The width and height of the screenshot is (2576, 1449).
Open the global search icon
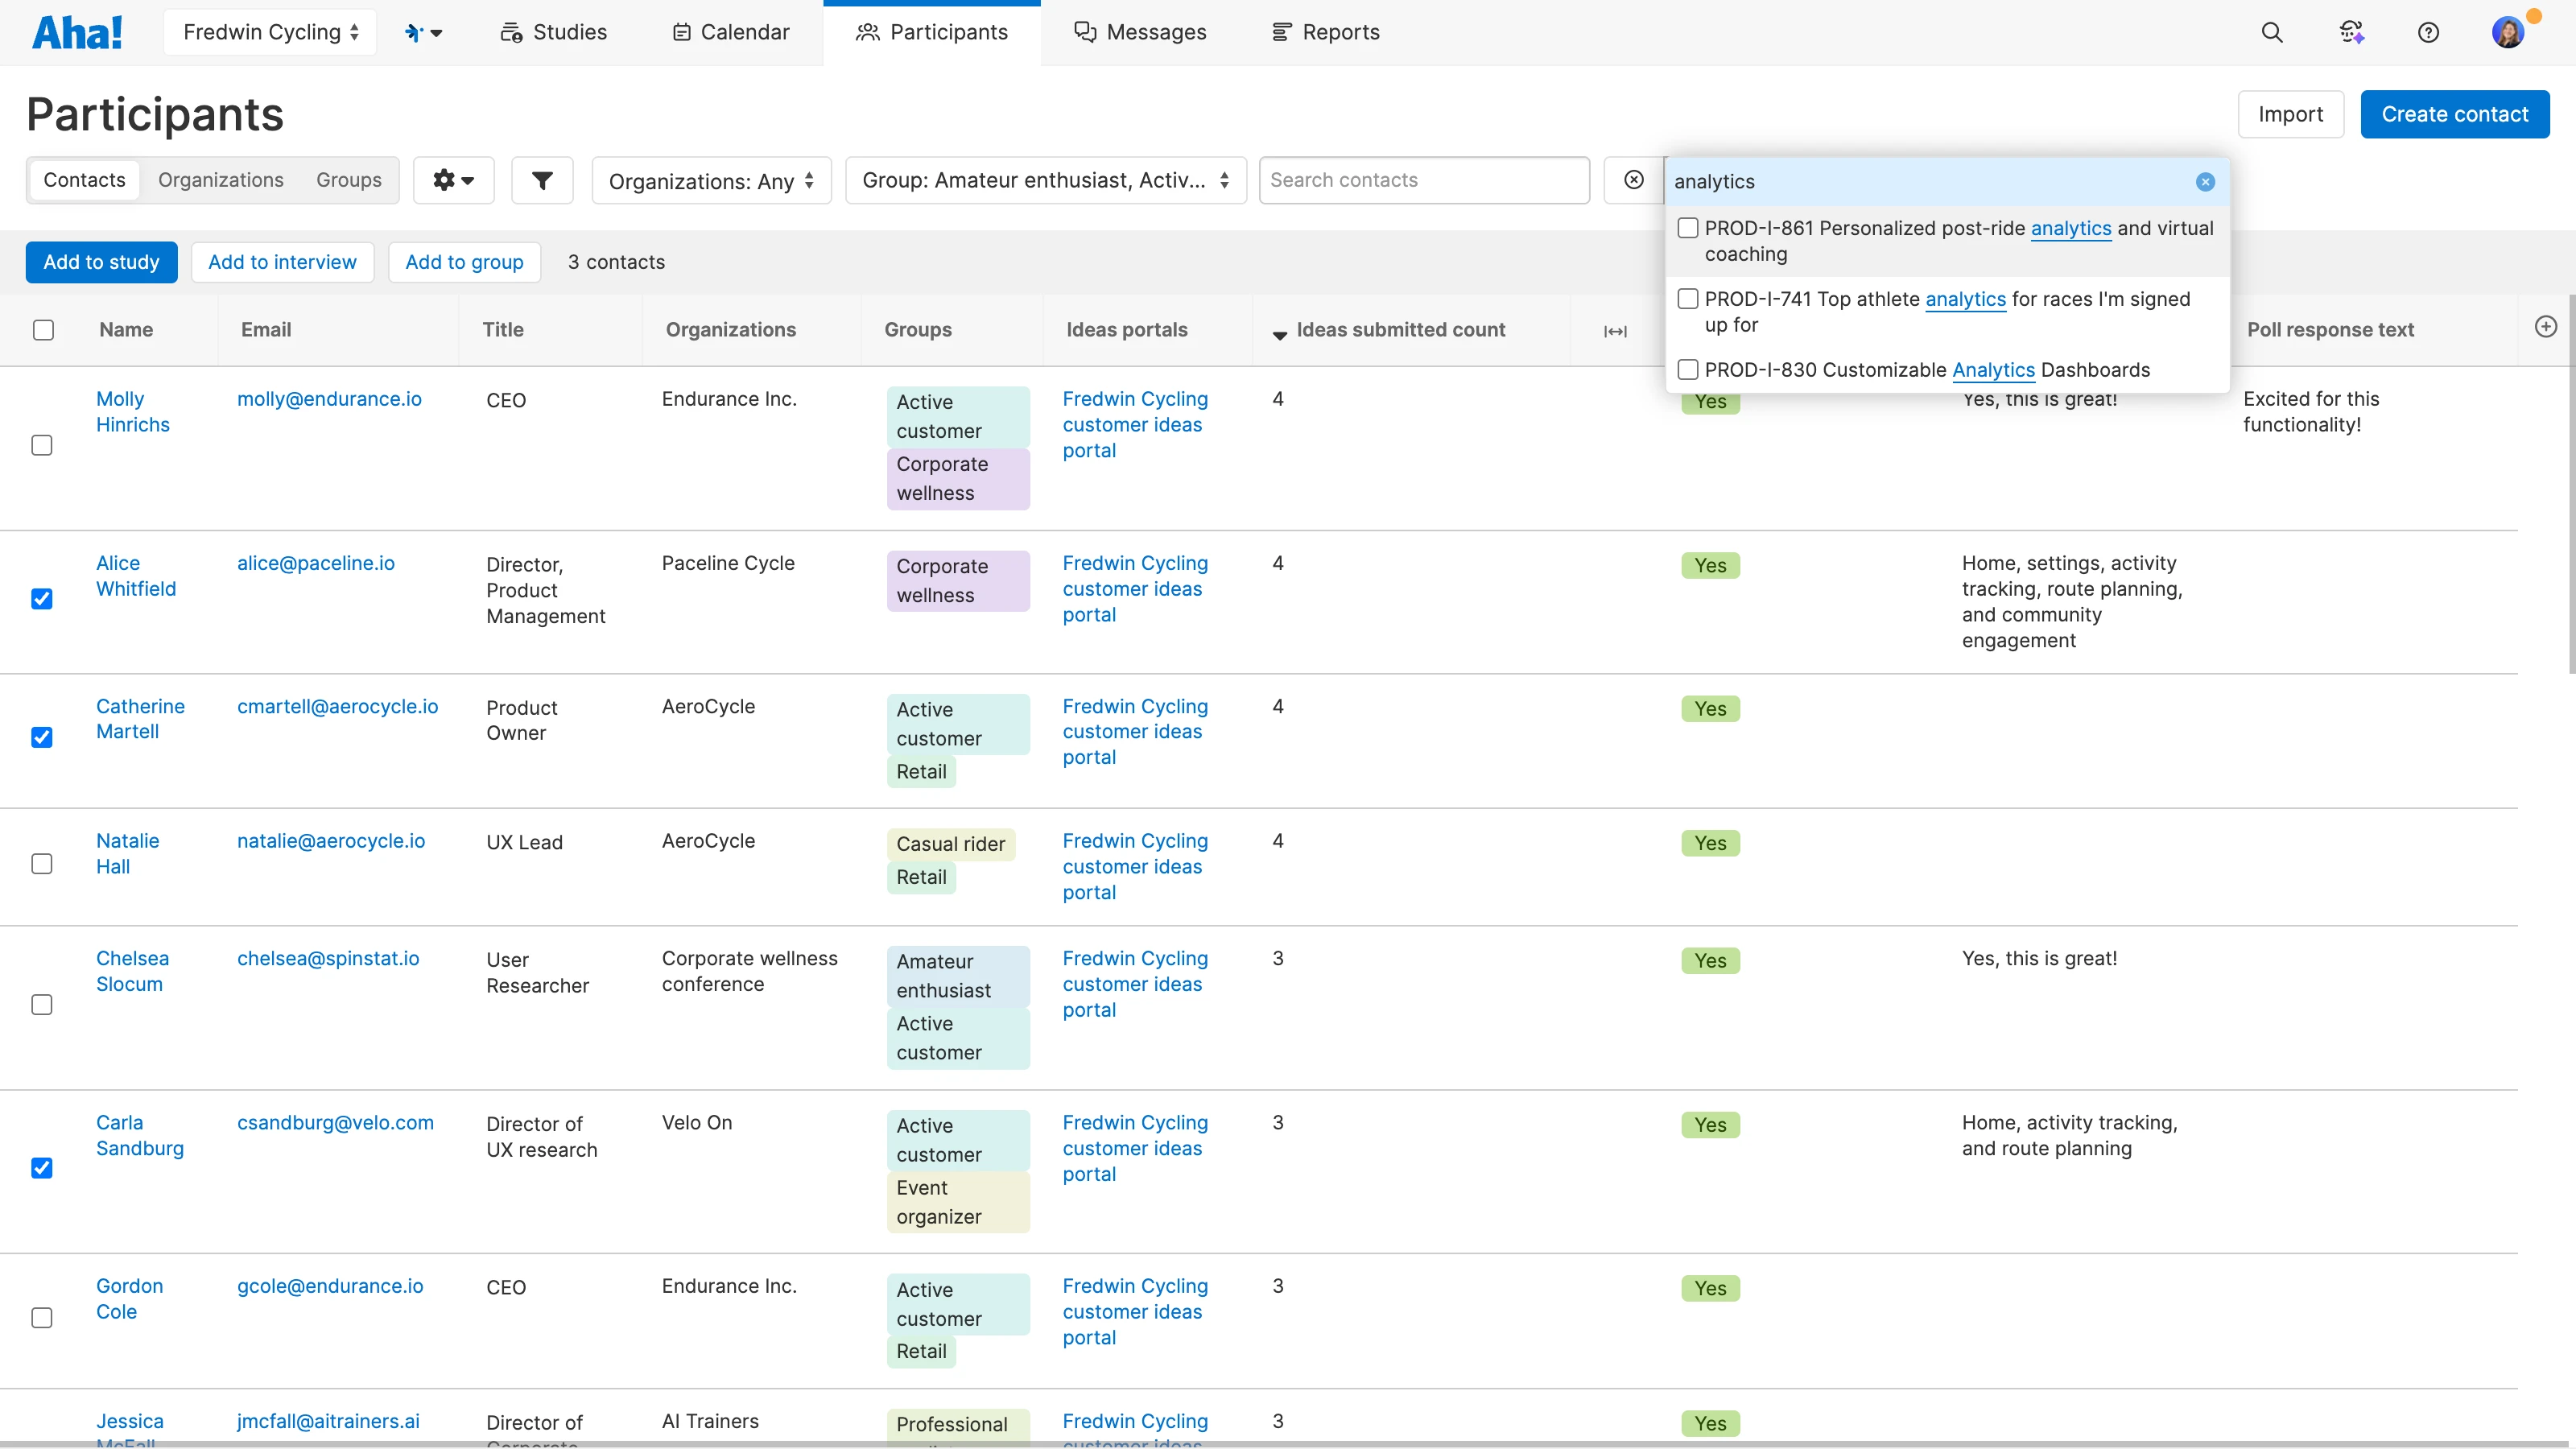coord(2272,32)
